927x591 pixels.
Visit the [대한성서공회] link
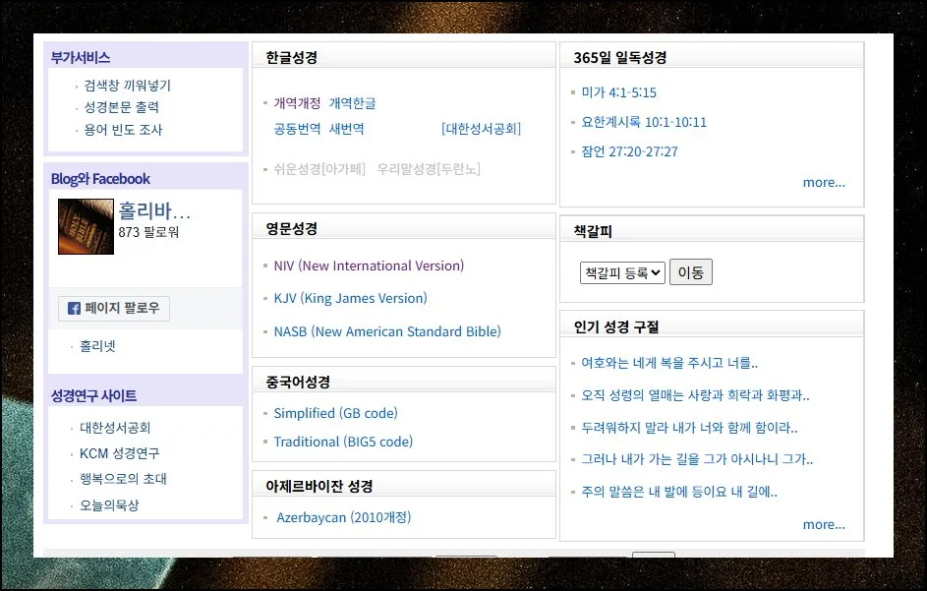[481, 129]
